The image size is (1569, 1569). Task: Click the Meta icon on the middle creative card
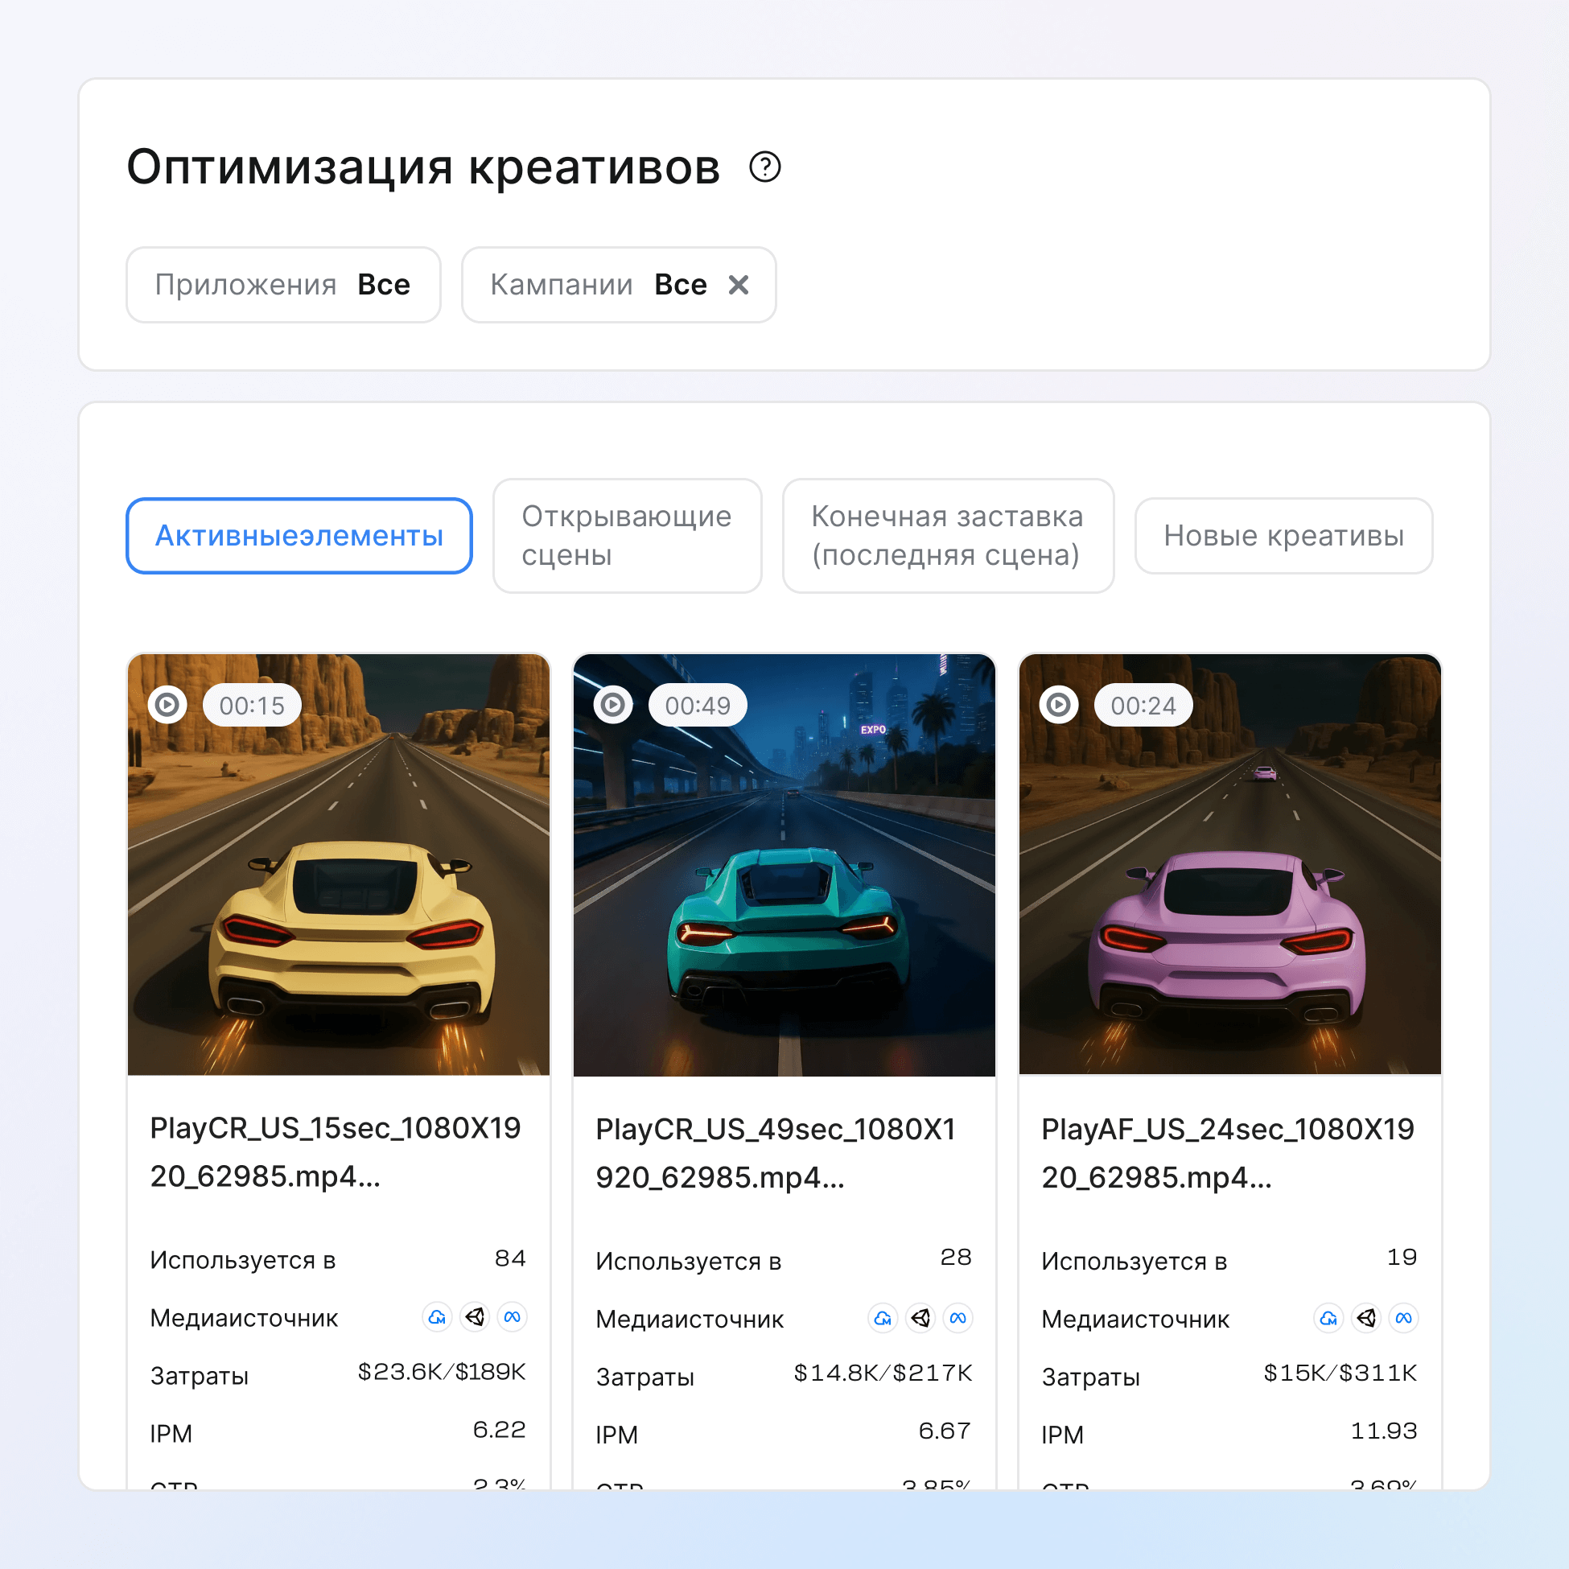pyautogui.click(x=958, y=1319)
